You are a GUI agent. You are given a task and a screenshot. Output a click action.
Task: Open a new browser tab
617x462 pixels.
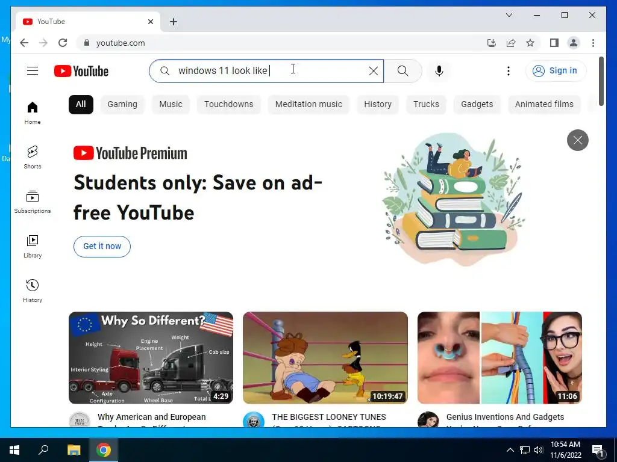pyautogui.click(x=174, y=22)
